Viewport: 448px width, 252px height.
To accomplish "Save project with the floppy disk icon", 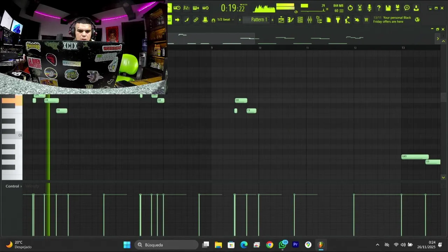I will pyautogui.click(x=388, y=8).
